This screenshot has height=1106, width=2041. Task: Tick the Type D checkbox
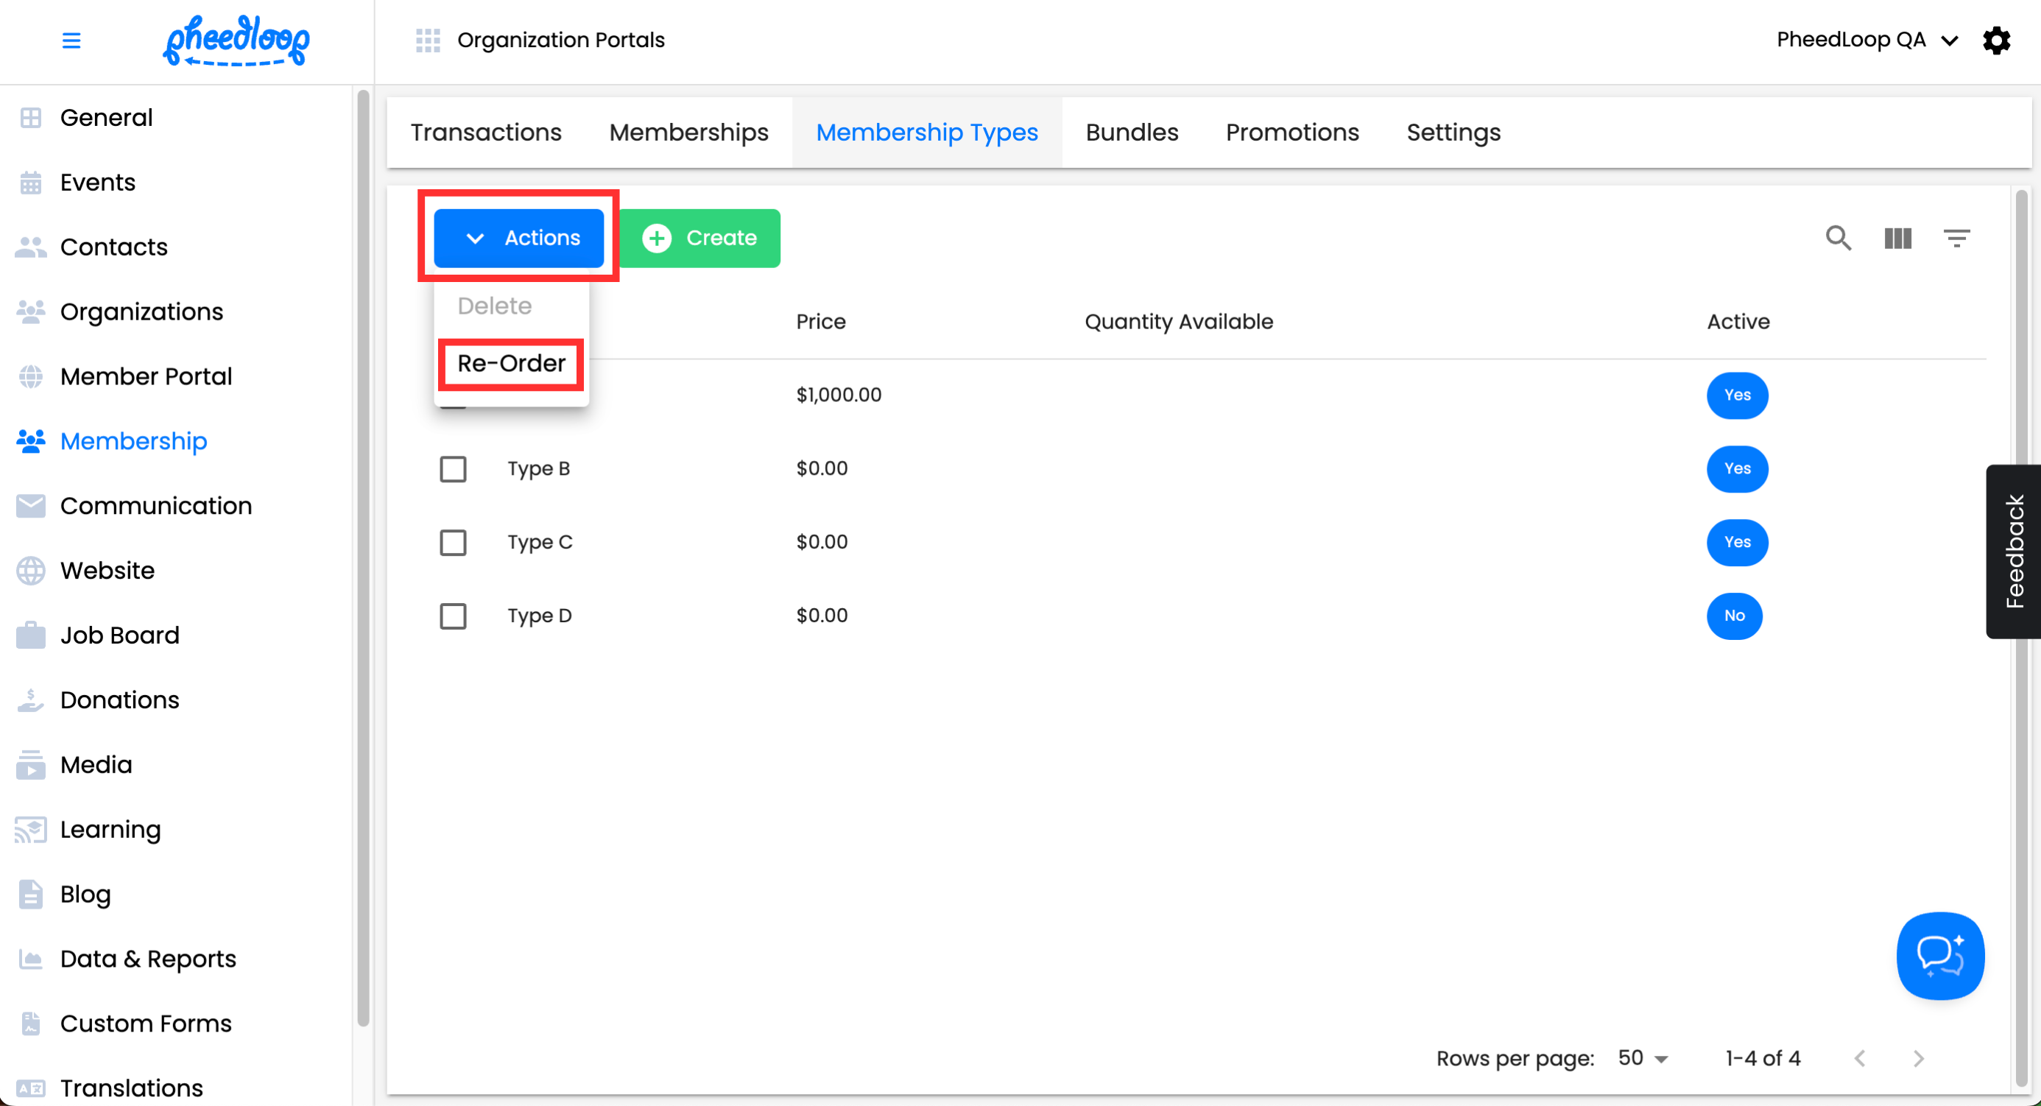click(454, 616)
